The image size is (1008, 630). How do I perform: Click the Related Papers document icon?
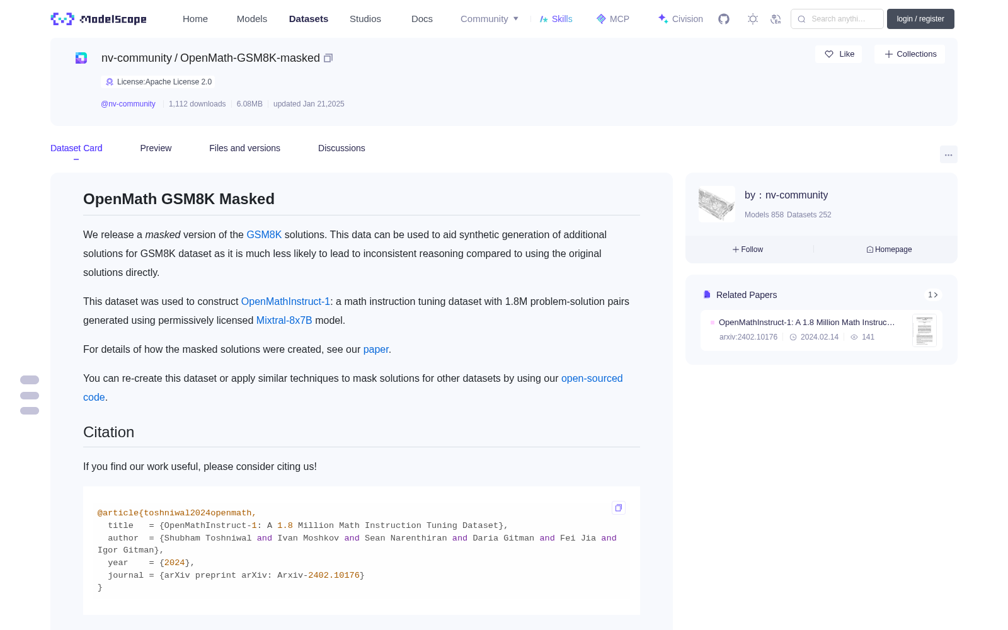707,295
